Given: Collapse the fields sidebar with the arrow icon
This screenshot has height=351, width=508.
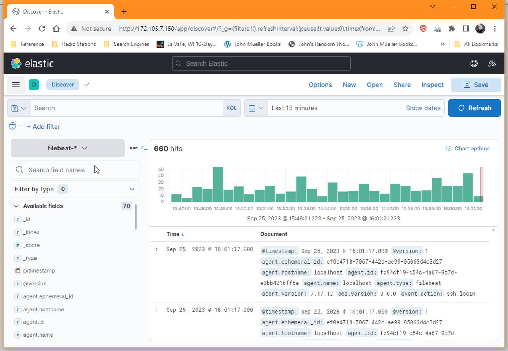Looking at the screenshot, I should 145,148.
